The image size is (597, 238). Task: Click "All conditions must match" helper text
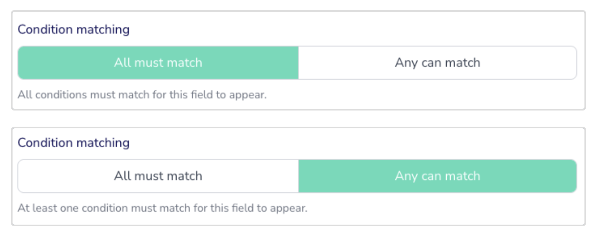[142, 95]
